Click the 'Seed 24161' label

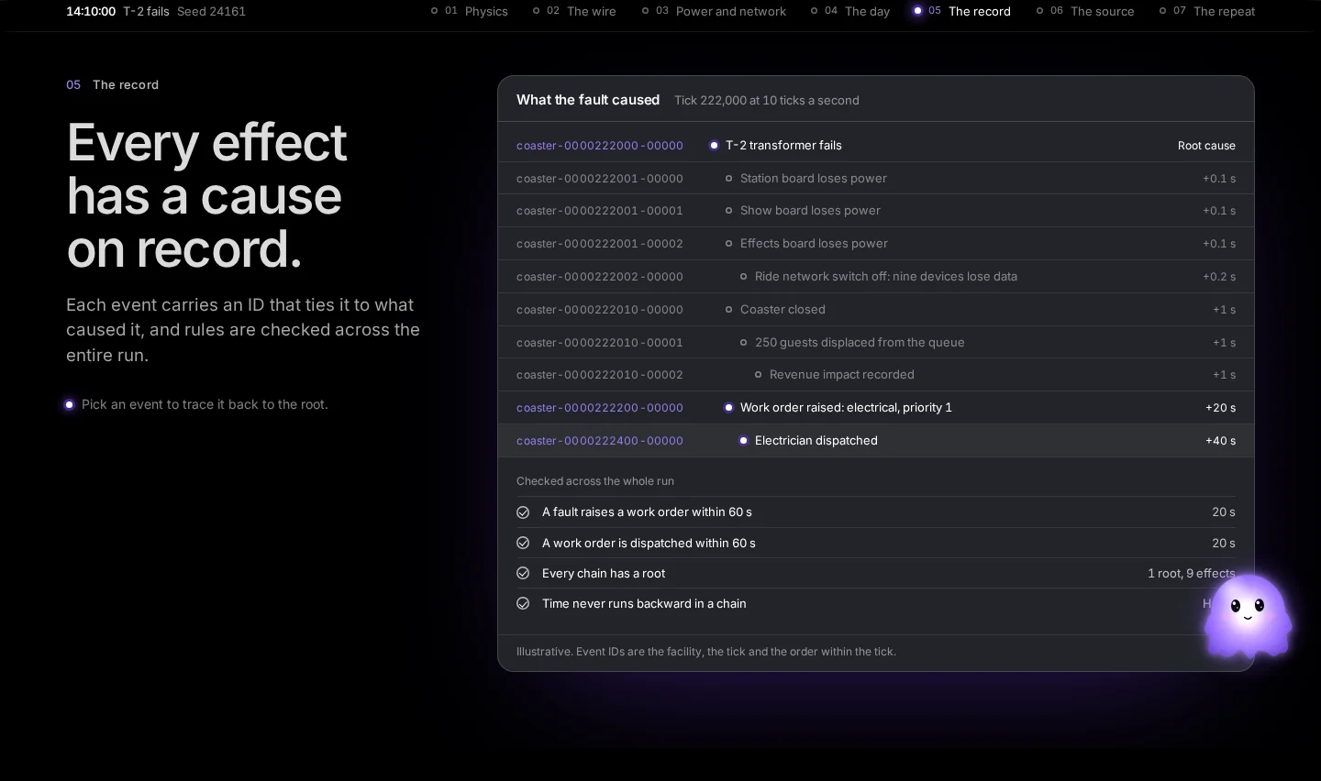211,11
